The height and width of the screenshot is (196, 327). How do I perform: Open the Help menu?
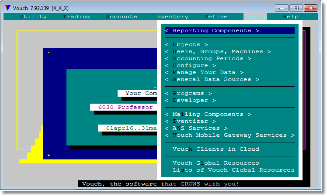[x=291, y=17]
